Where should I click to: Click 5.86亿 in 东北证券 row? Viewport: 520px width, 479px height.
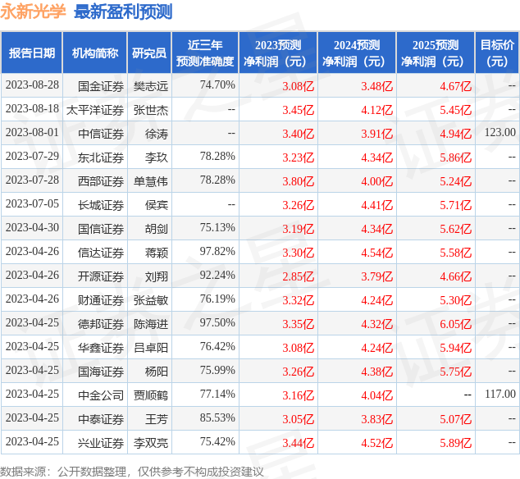point(456,157)
